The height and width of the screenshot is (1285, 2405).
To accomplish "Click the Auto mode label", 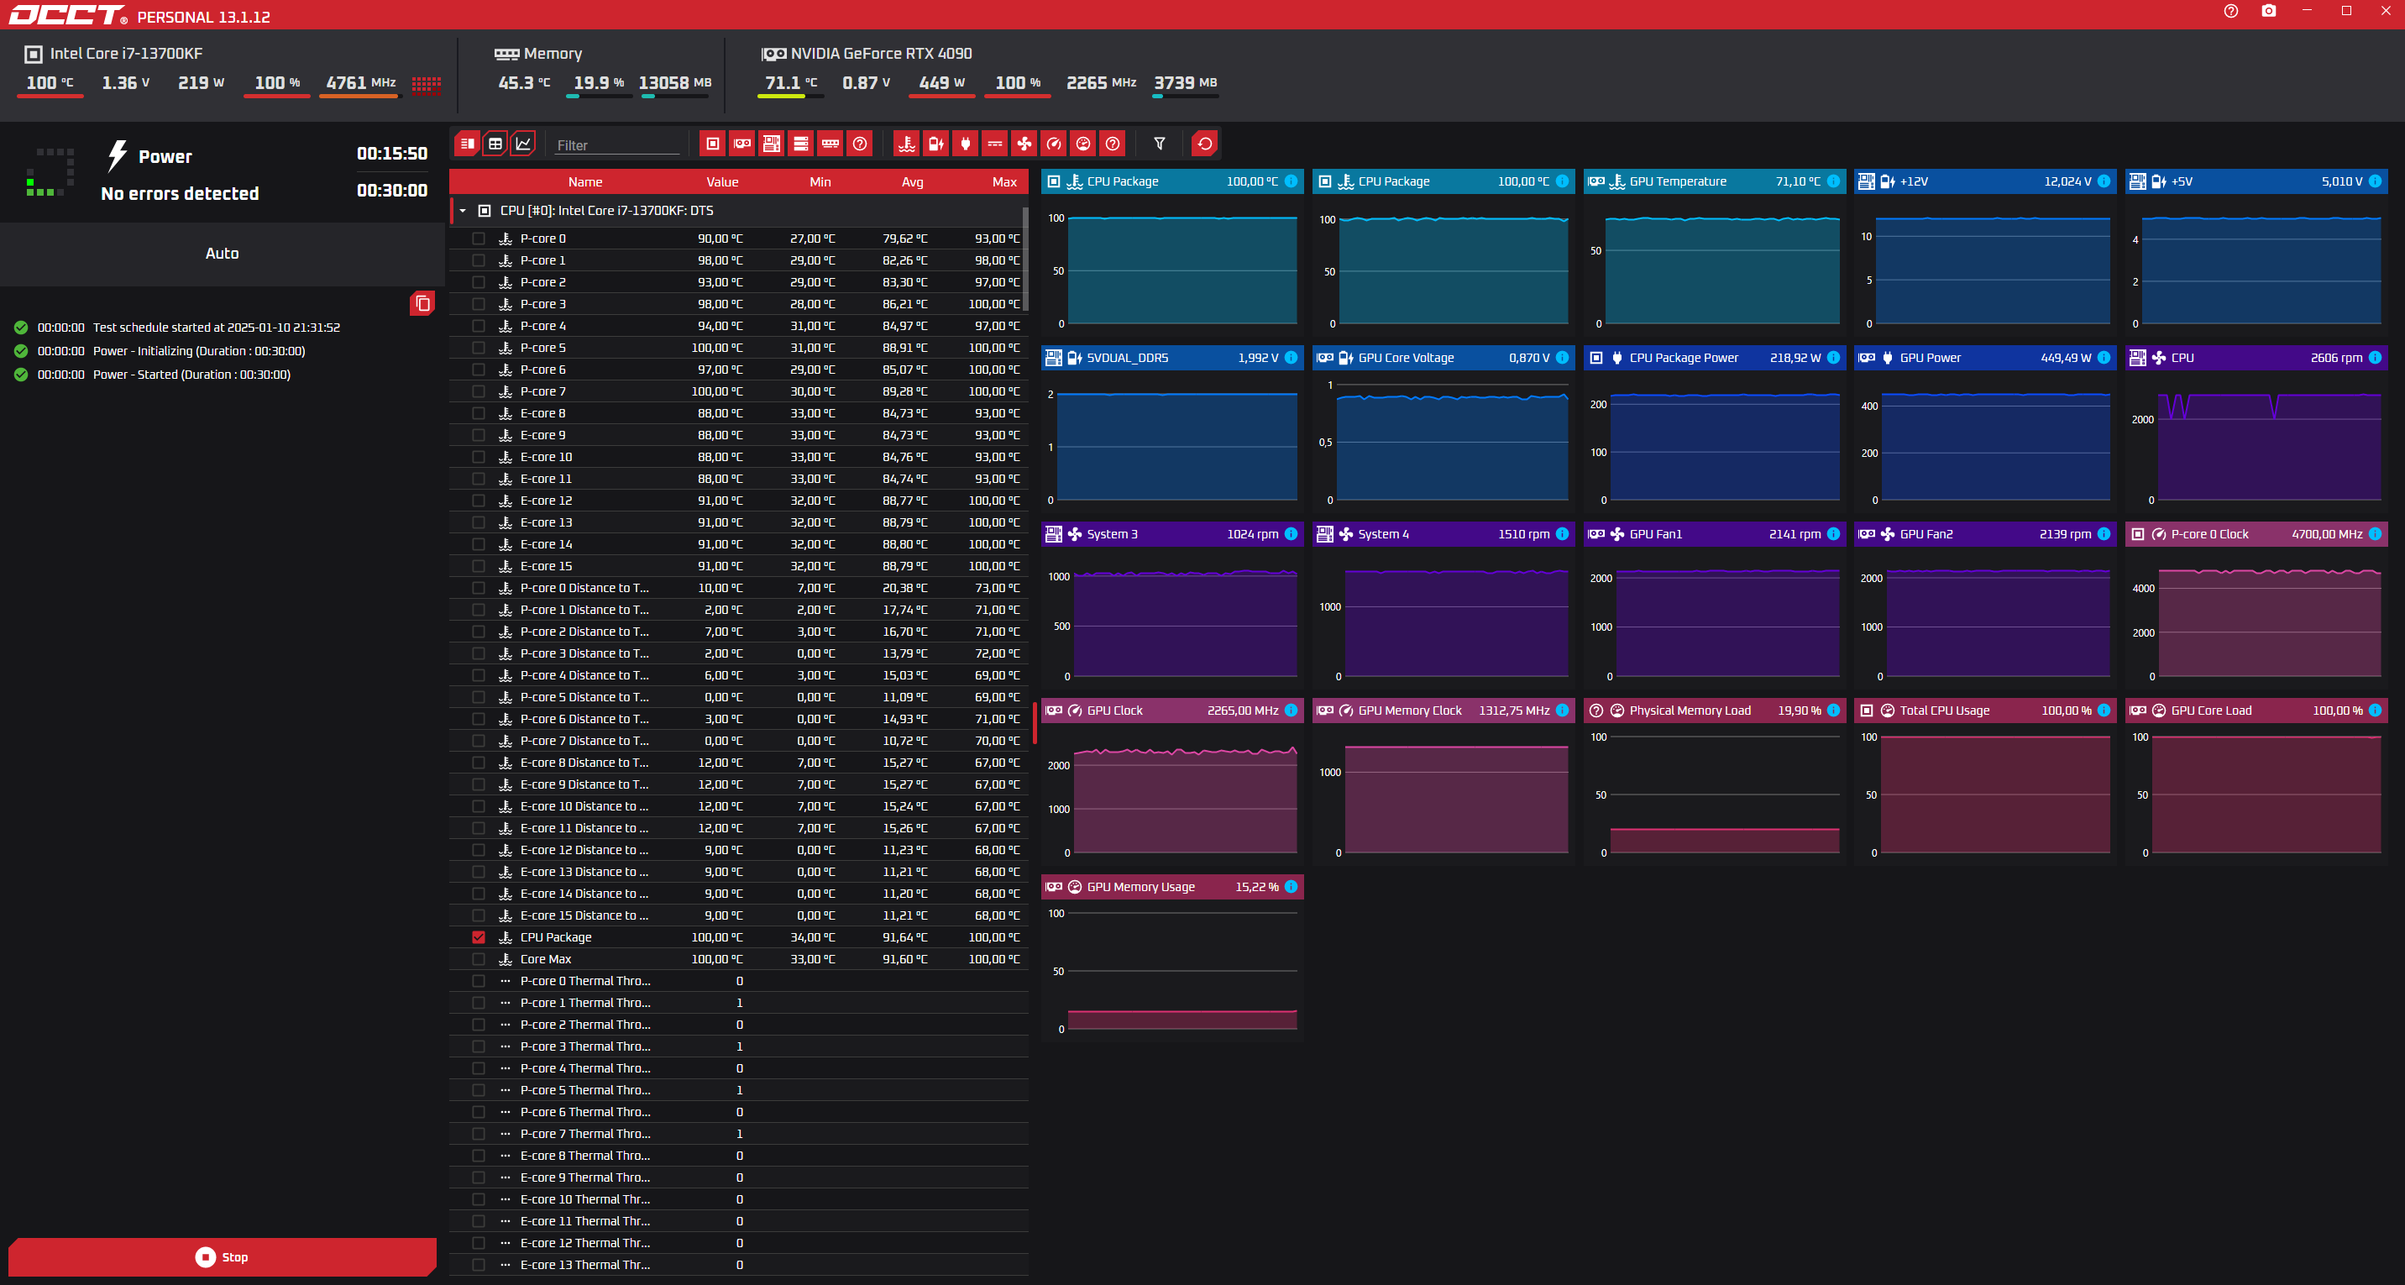I will pos(223,253).
